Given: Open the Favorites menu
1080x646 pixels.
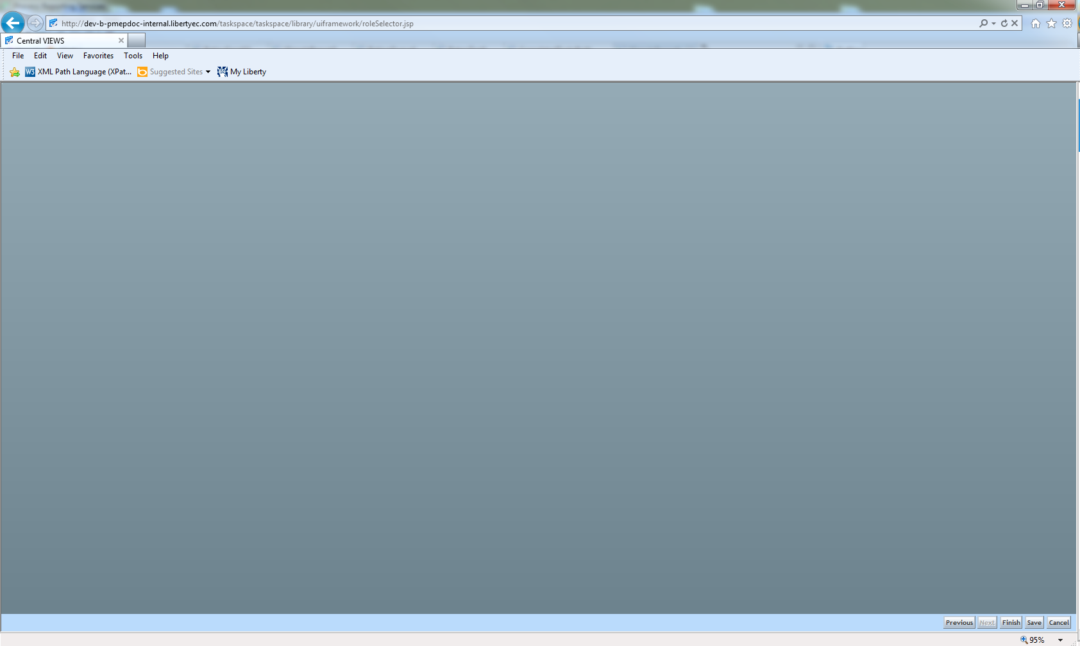Looking at the screenshot, I should pyautogui.click(x=98, y=56).
